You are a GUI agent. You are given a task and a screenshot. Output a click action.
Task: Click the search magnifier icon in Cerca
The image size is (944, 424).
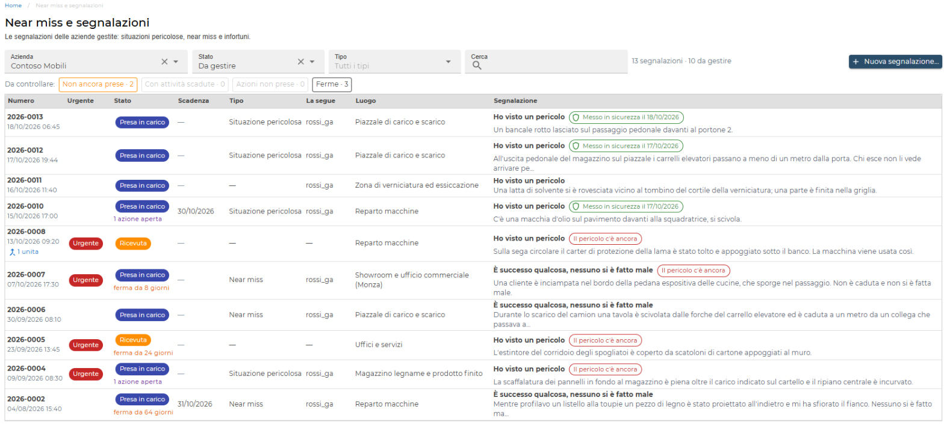pyautogui.click(x=477, y=66)
